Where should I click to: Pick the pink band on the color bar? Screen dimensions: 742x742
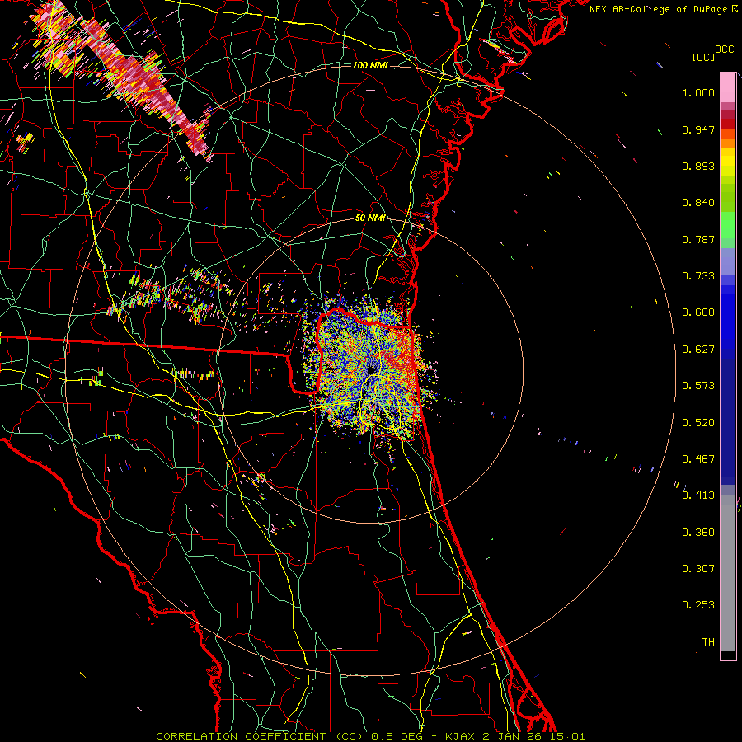coord(728,87)
